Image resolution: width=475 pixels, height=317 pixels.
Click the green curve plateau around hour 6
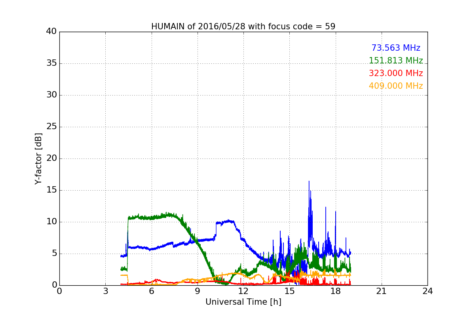pos(152,217)
